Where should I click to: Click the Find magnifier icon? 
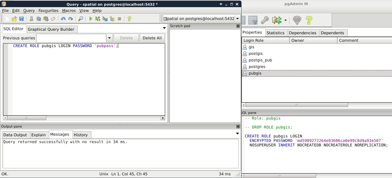81,19
